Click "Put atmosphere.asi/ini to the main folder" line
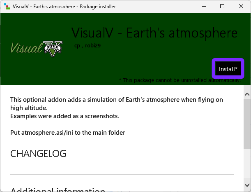This screenshot has width=251, height=192. click(x=68, y=133)
